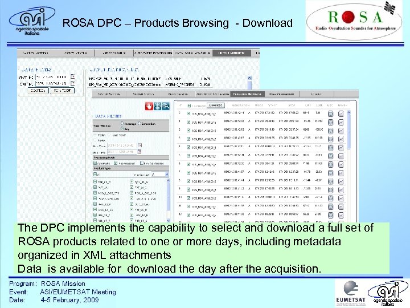
Task: Select the Generation time window radio button
Action: (140, 123)
